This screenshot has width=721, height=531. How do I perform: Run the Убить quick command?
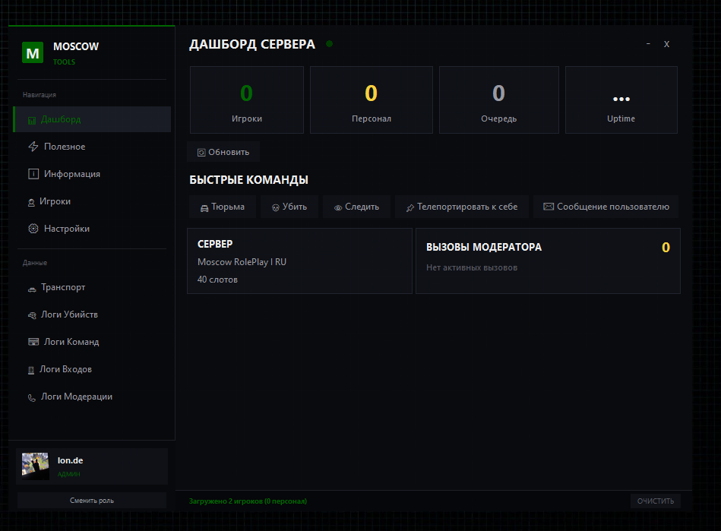click(x=289, y=207)
